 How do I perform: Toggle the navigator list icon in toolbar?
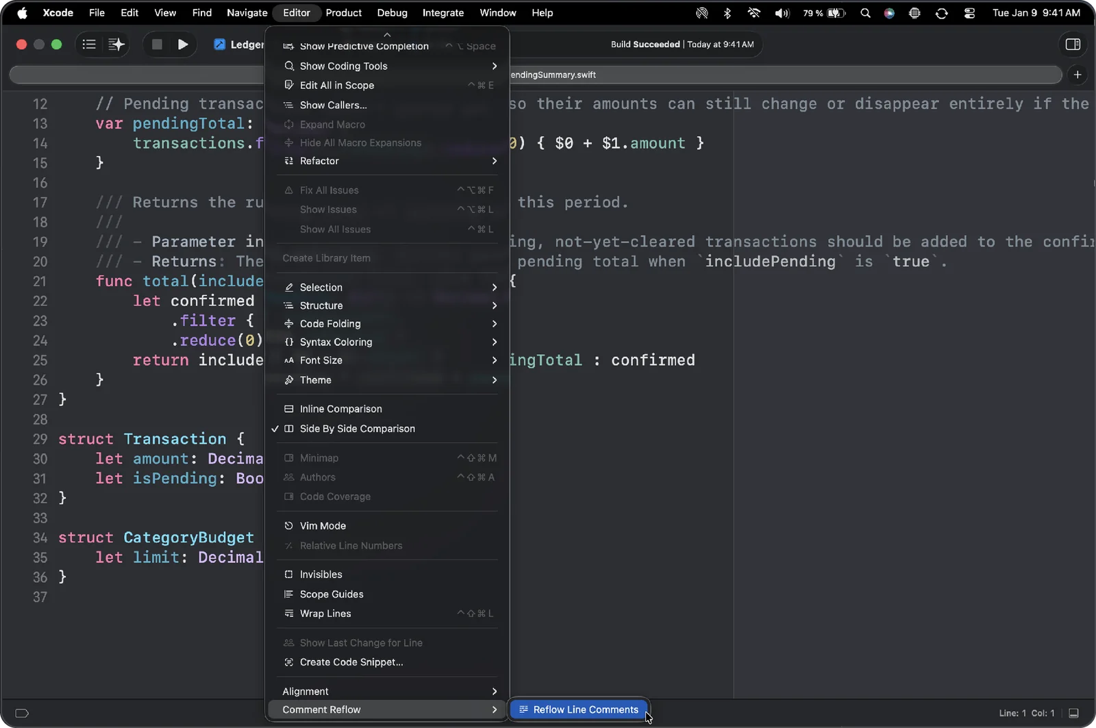[89, 45]
